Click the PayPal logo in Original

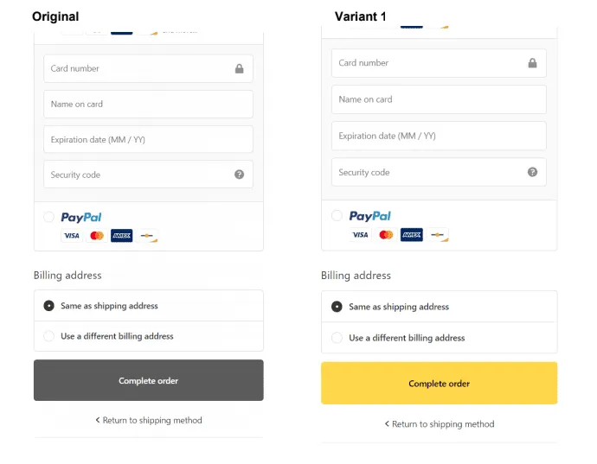coord(81,218)
